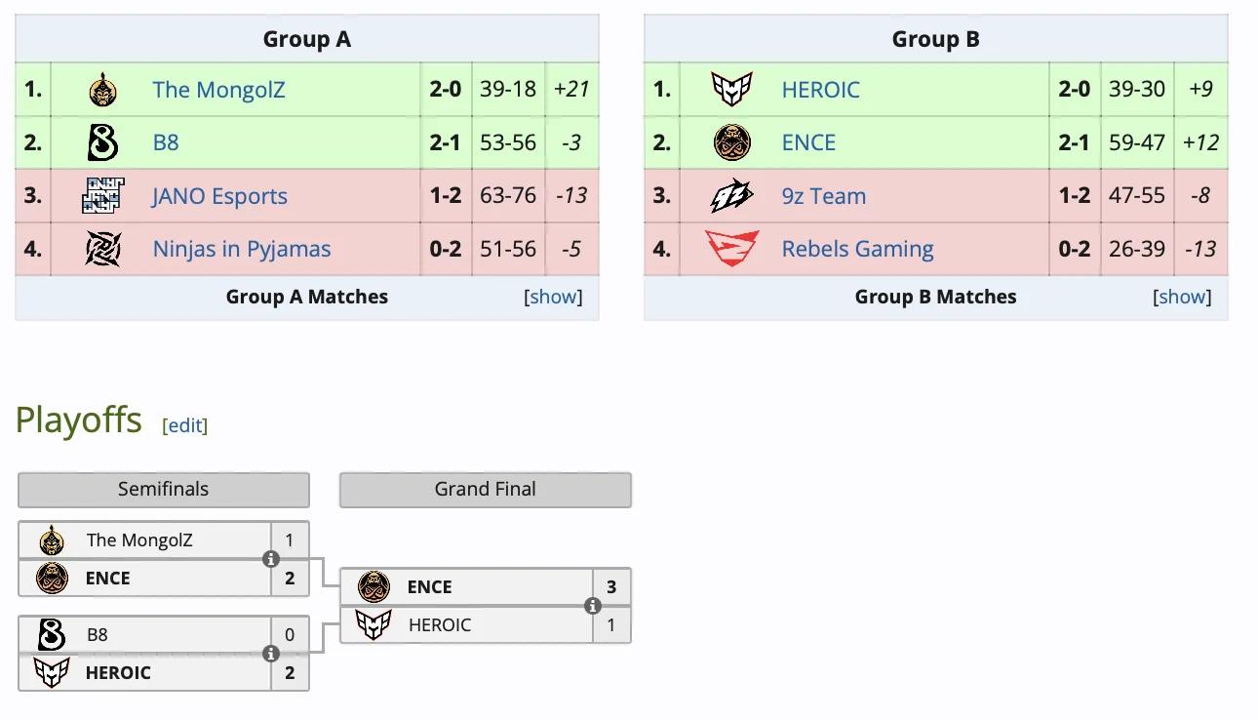Click the ENCE logo in Group B table
This screenshot has height=720, width=1258.
[x=731, y=142]
